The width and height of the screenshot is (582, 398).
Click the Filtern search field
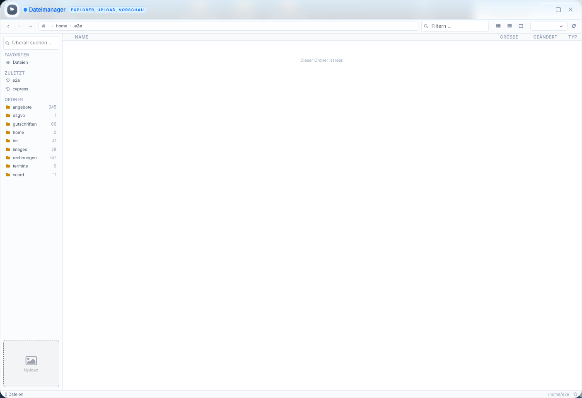click(x=455, y=26)
